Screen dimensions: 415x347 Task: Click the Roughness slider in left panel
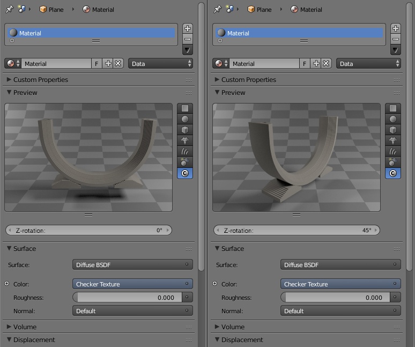(127, 297)
